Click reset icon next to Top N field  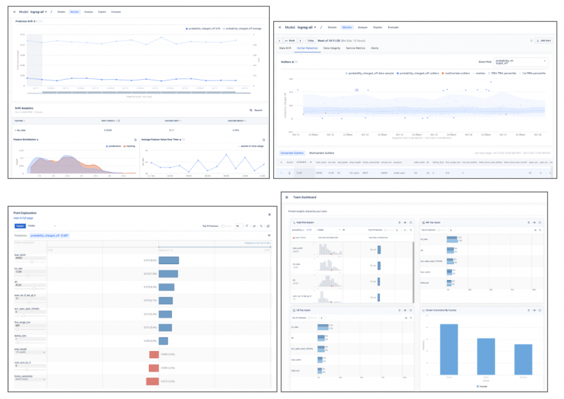coord(247,226)
